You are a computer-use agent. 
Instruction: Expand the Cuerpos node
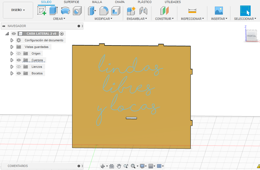[12, 60]
